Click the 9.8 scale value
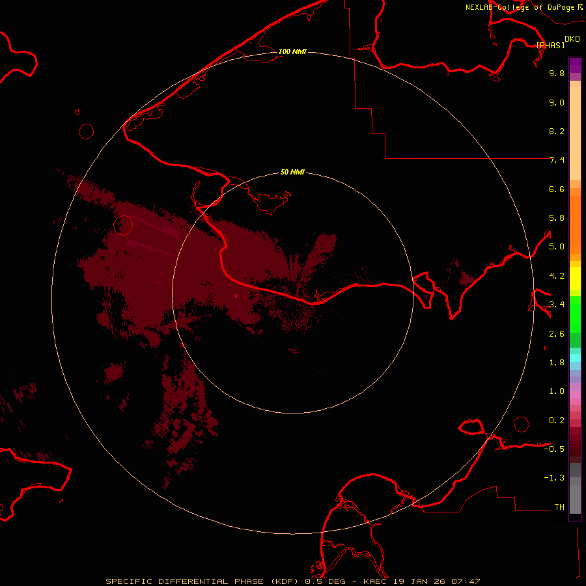 coord(557,73)
